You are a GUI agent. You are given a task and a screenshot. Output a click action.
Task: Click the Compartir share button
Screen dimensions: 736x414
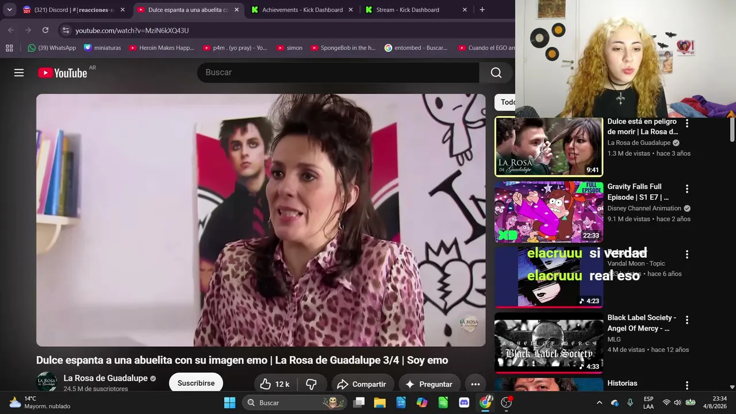(362, 384)
